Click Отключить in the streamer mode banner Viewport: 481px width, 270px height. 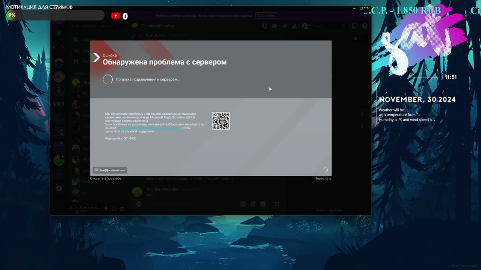266,16
